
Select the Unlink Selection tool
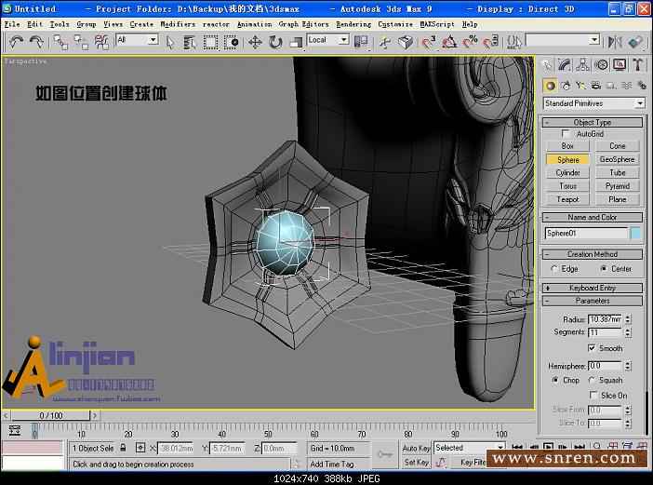(x=81, y=42)
